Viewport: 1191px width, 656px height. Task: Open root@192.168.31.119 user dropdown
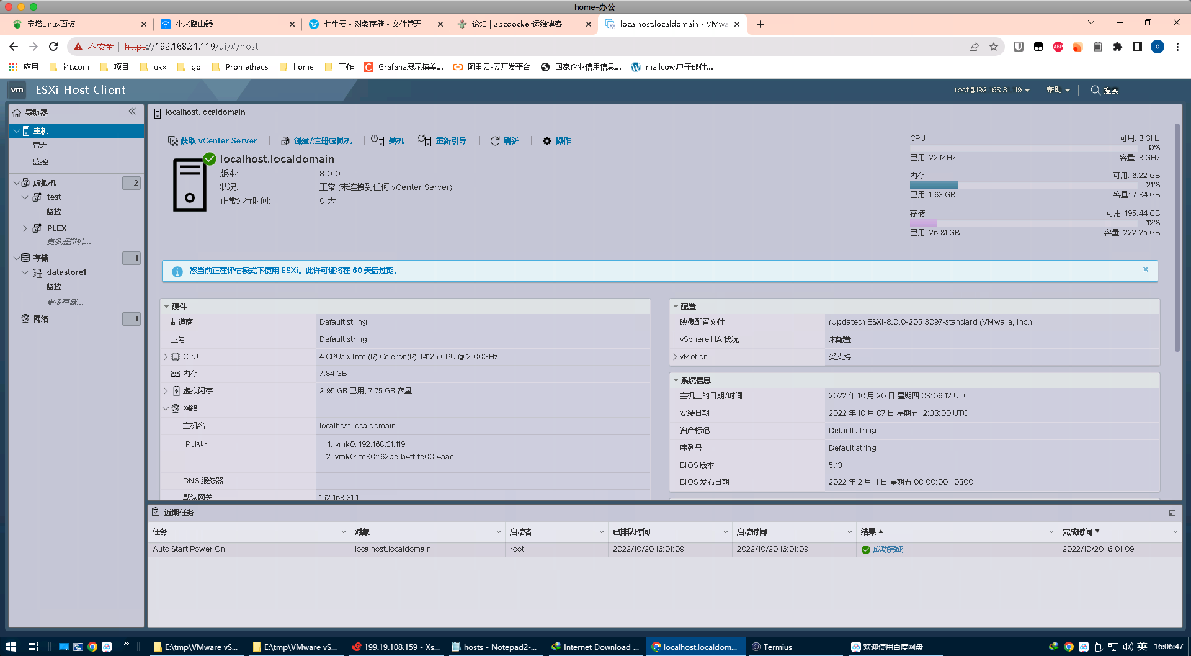point(992,90)
